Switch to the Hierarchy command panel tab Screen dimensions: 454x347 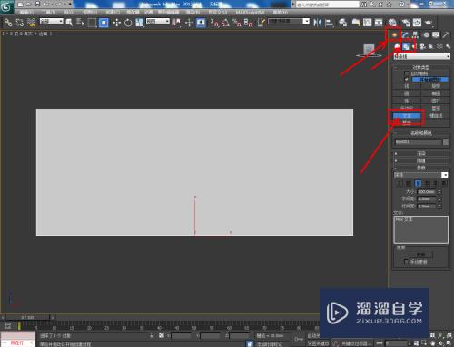(415, 35)
